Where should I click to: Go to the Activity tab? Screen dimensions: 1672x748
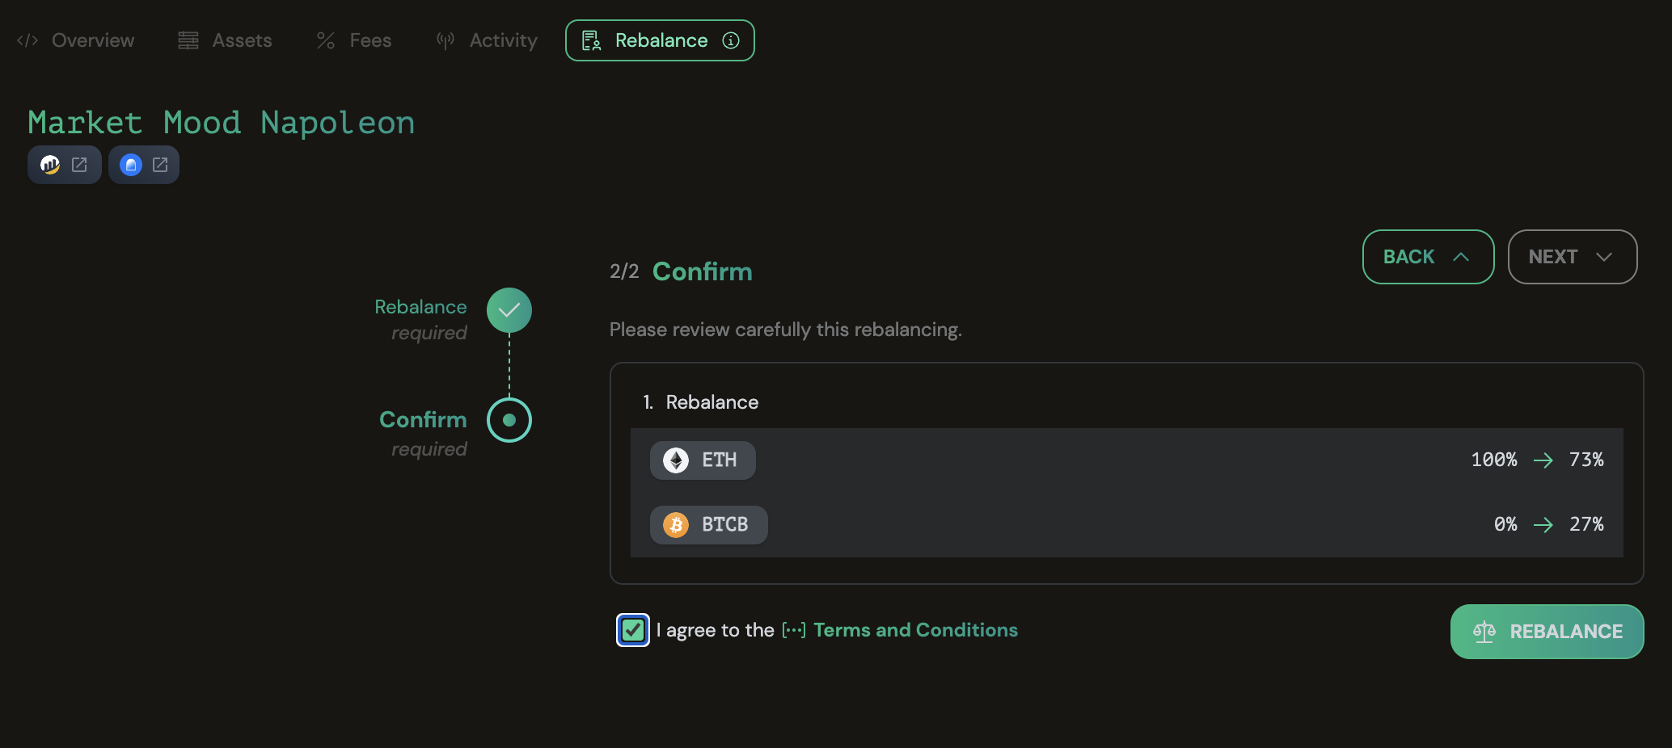tap(487, 40)
